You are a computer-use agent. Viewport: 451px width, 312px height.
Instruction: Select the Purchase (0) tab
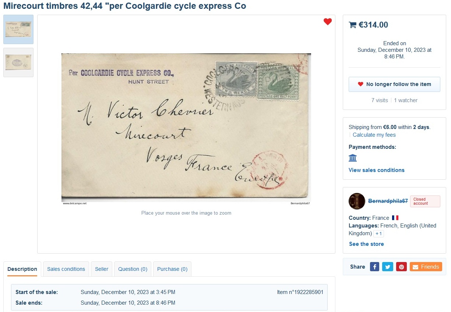[172, 269]
